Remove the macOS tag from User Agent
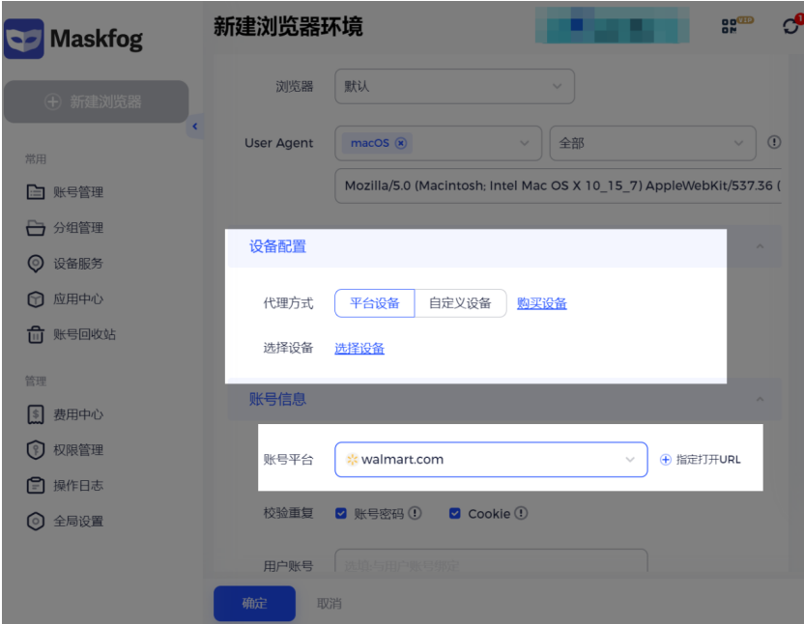The height and width of the screenshot is (624, 804). [401, 143]
